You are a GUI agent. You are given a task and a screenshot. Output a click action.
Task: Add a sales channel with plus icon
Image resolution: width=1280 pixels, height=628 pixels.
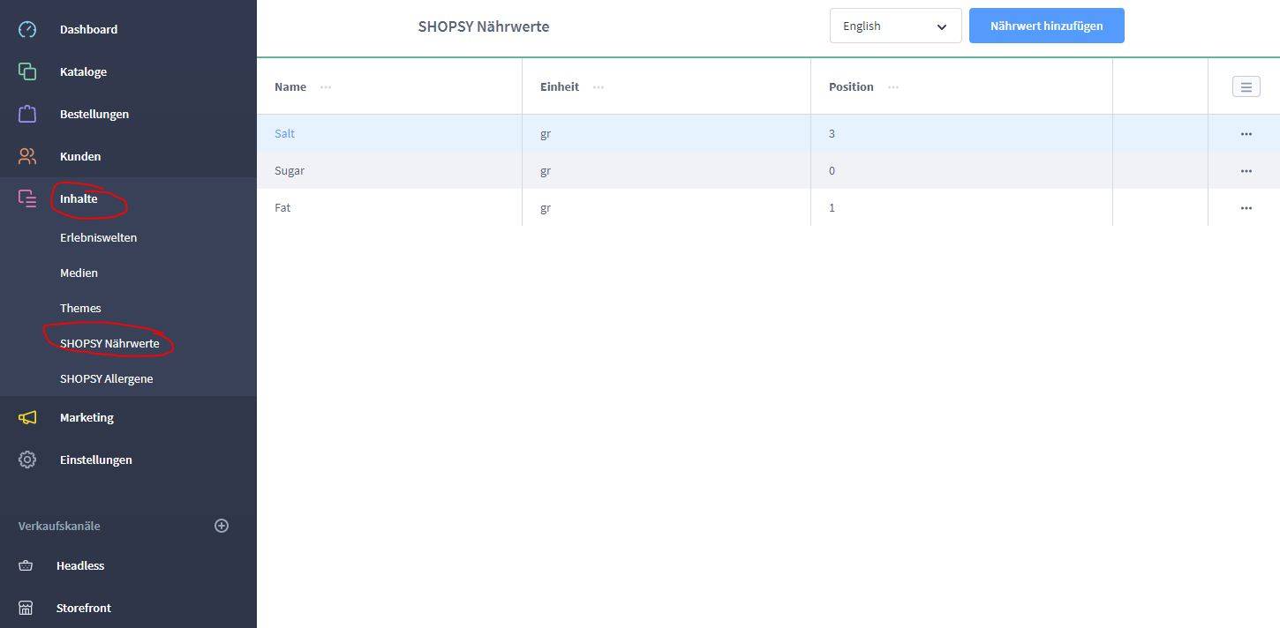pos(222,526)
